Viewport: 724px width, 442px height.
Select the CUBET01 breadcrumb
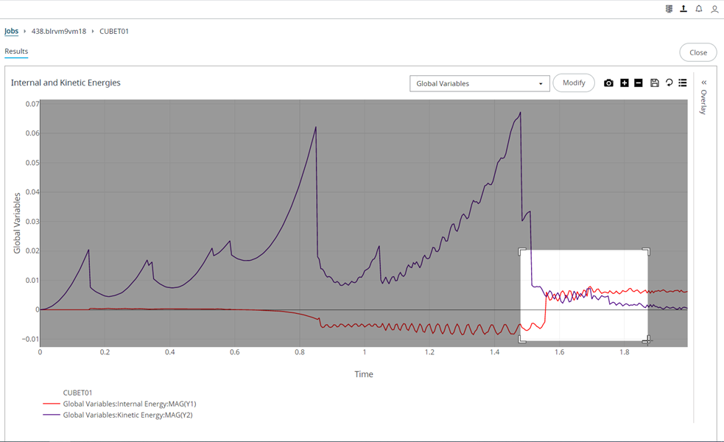pyautogui.click(x=114, y=31)
